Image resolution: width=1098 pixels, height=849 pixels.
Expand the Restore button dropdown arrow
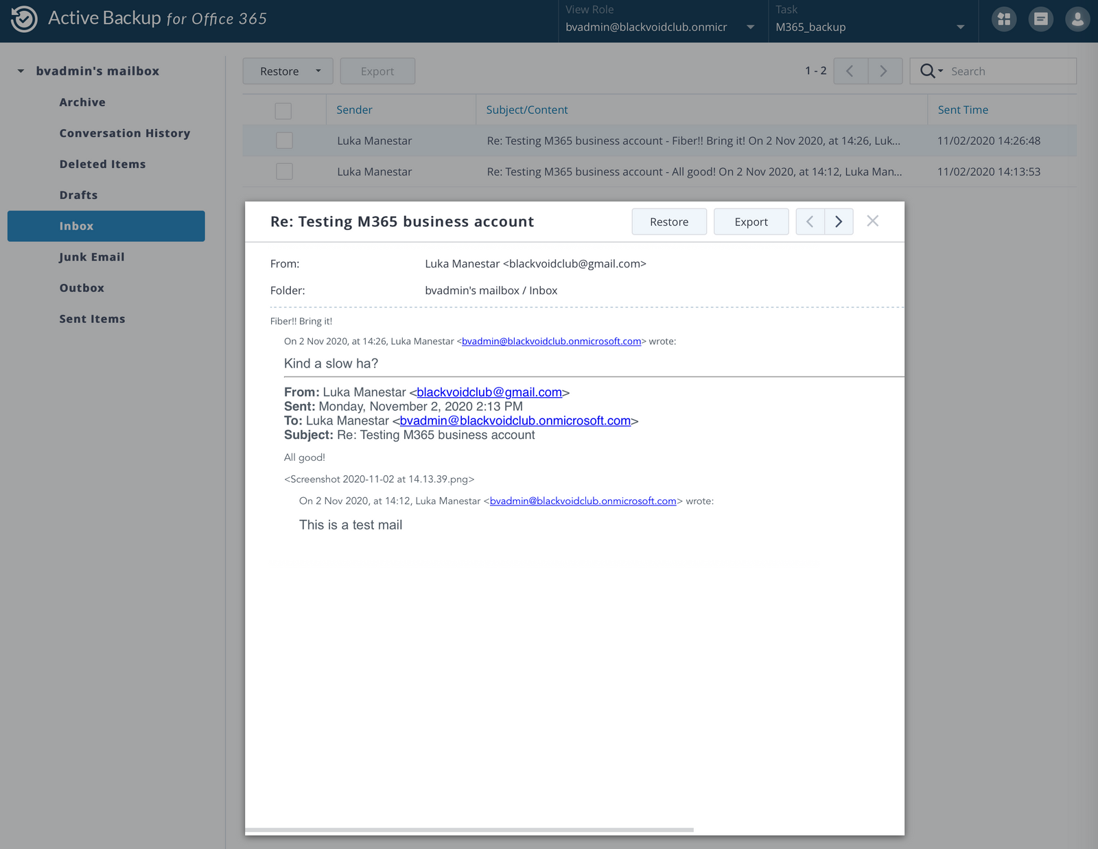click(318, 71)
